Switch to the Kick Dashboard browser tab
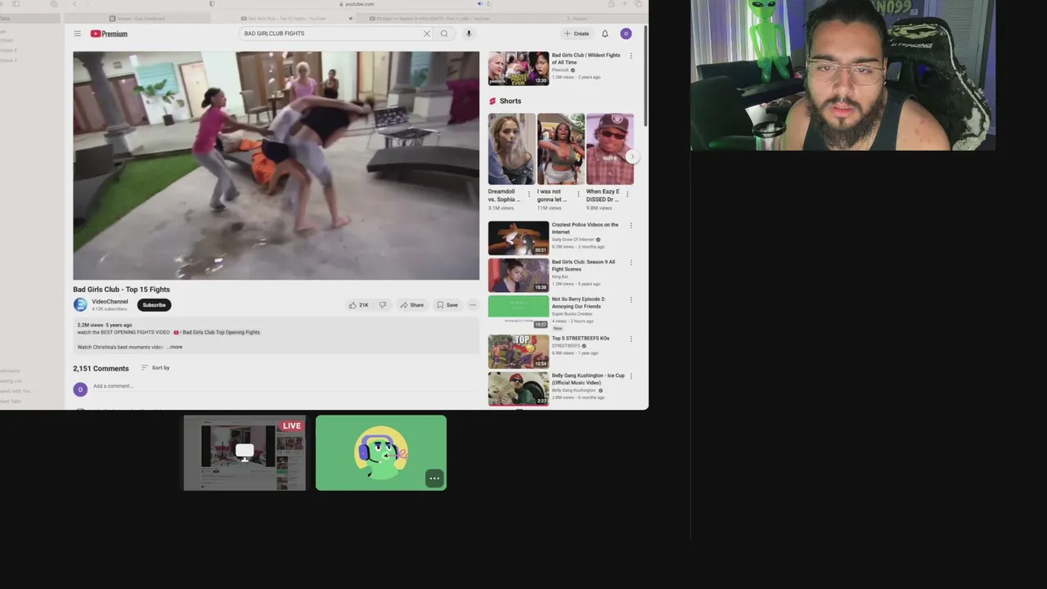 click(x=137, y=18)
